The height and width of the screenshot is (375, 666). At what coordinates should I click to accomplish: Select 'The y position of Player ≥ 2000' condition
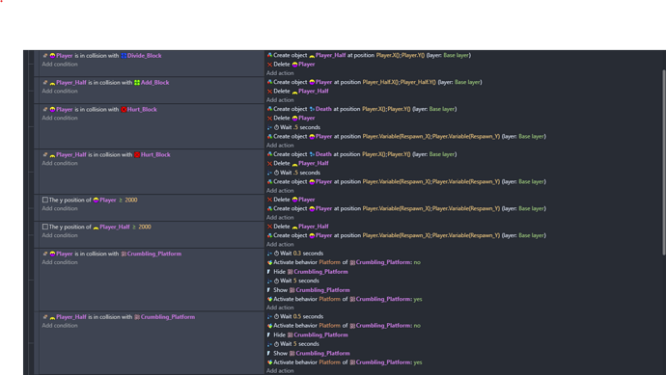point(90,200)
